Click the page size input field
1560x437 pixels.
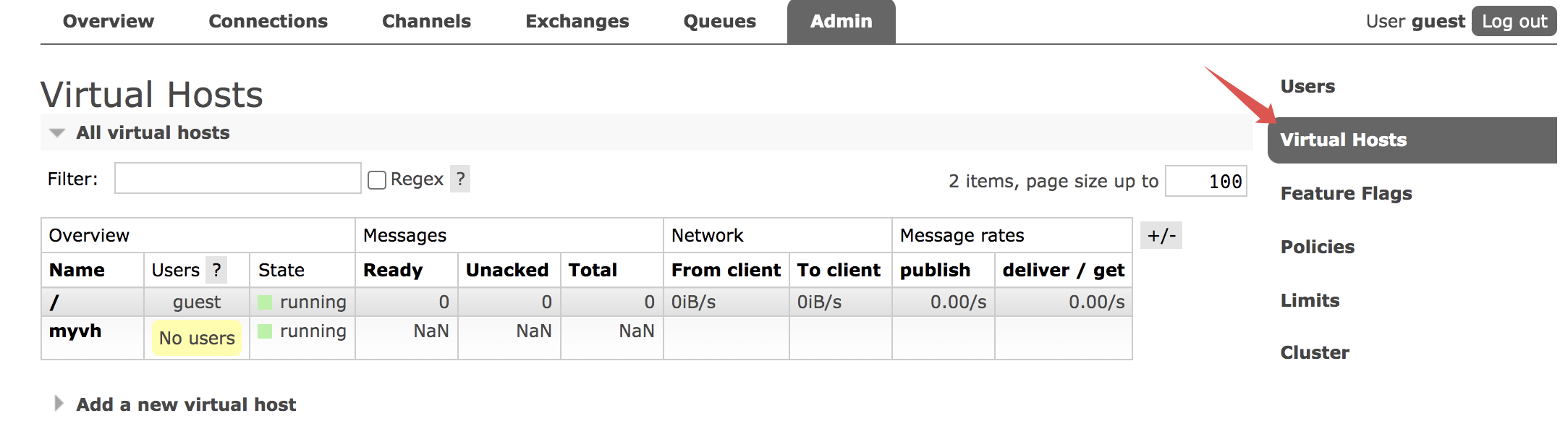click(1205, 181)
